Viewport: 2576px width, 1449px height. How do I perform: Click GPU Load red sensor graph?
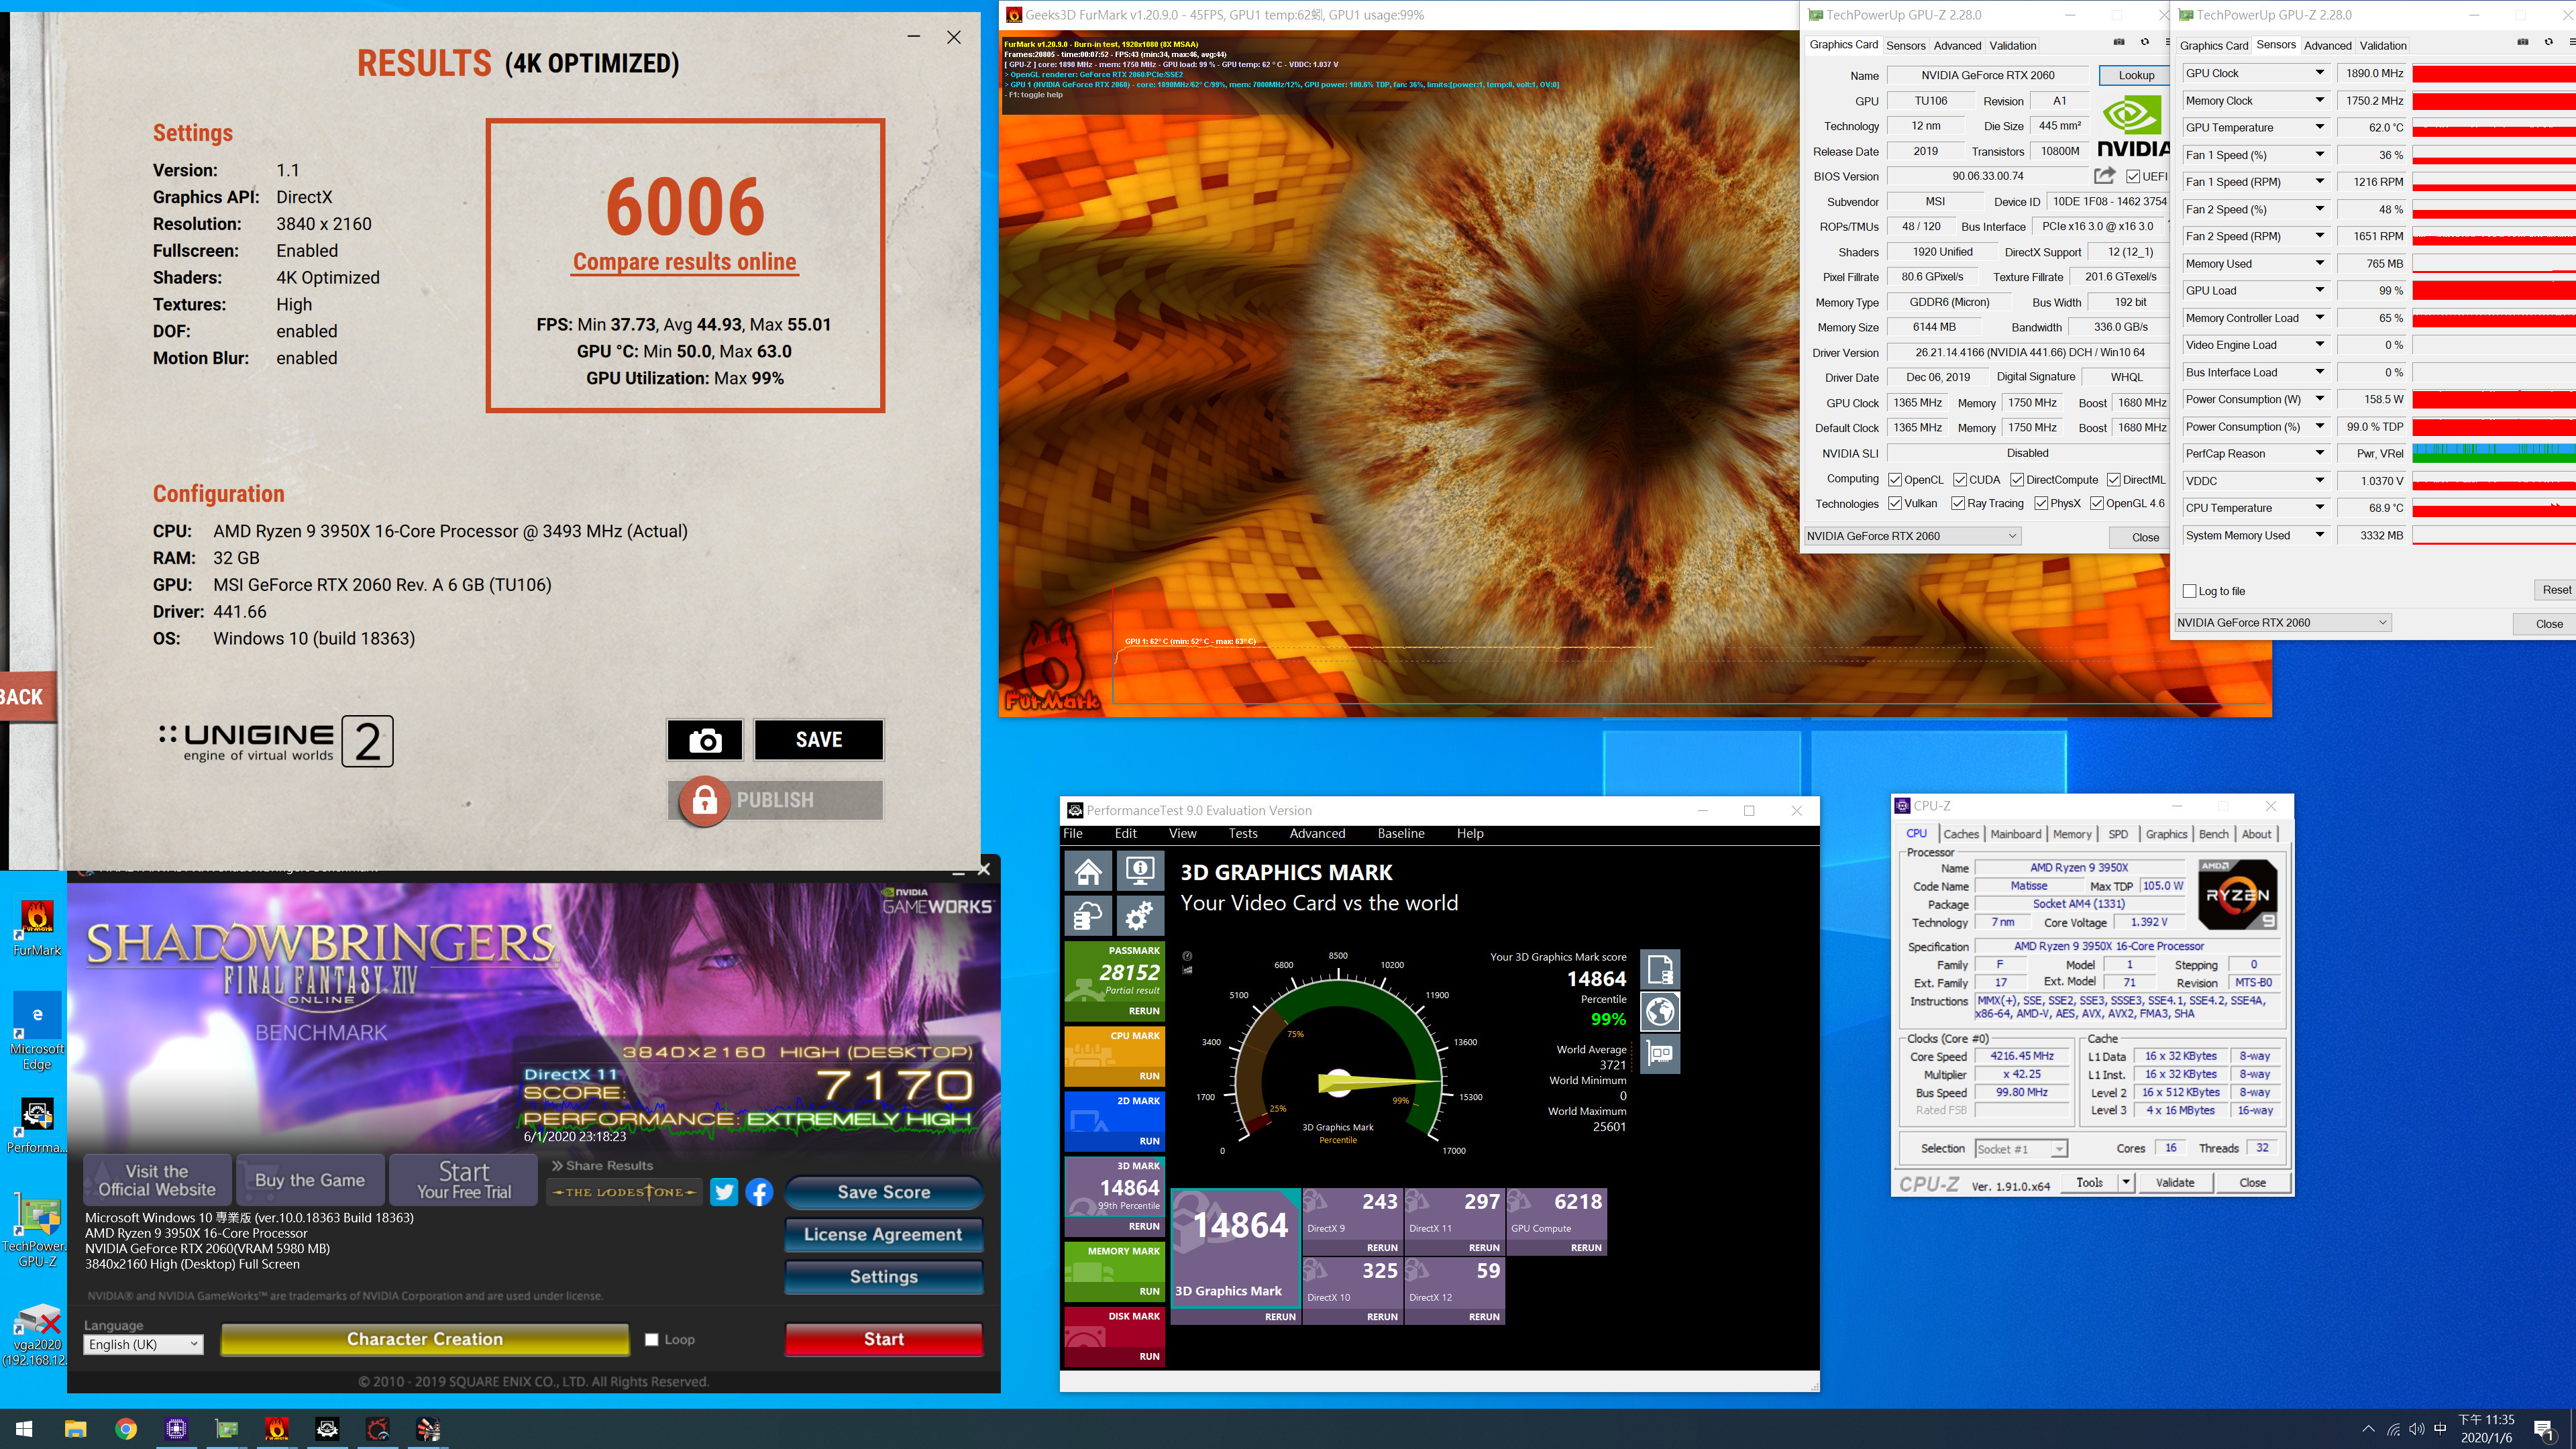click(x=2494, y=290)
